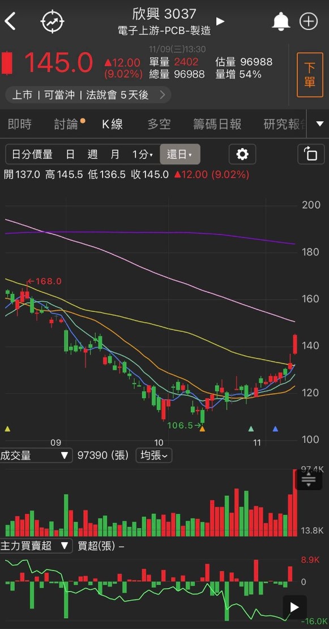This screenshot has width=329, height=629.
Task: Tap the arrow next to 欣興 3037
Action: (x=220, y=21)
